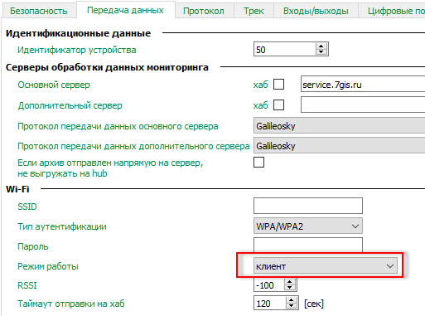The width and height of the screenshot is (425, 316).
Task: Enable хаб checkbox for Дополнительный сервер
Action: pyautogui.click(x=278, y=105)
